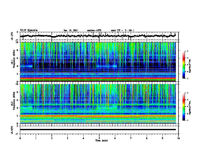Click the 'ch.3(V)' axis label
This screenshot has width=201, height=155.
(12, 130)
